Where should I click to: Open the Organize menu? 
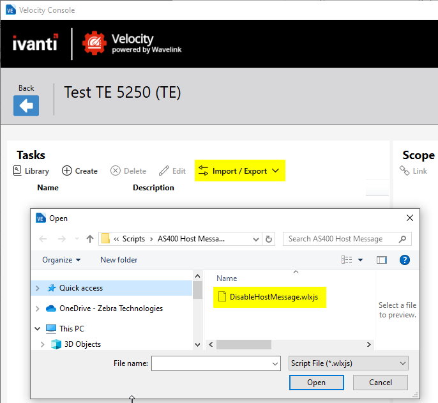(x=61, y=260)
